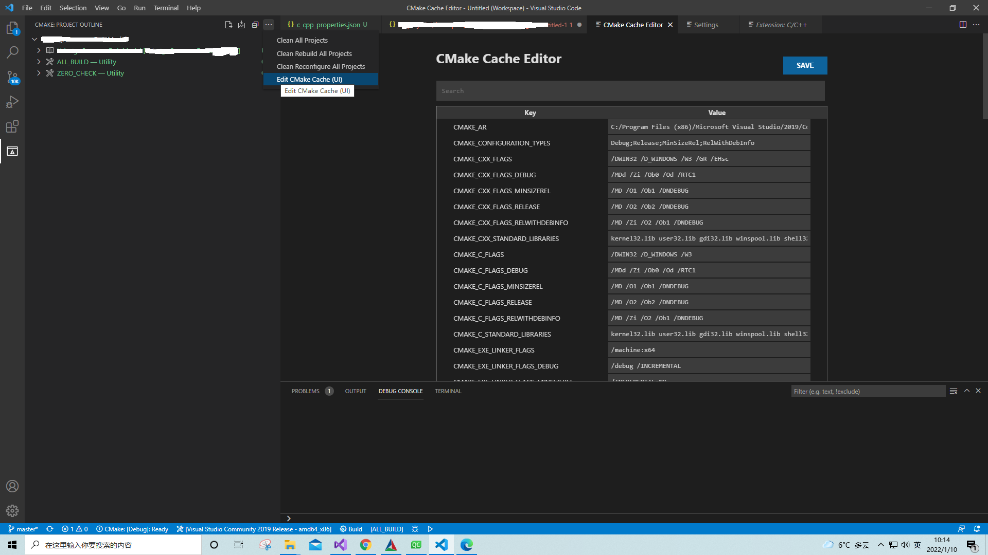Open notifications bell in status bar
Viewport: 988px width, 555px height.
pyautogui.click(x=977, y=529)
